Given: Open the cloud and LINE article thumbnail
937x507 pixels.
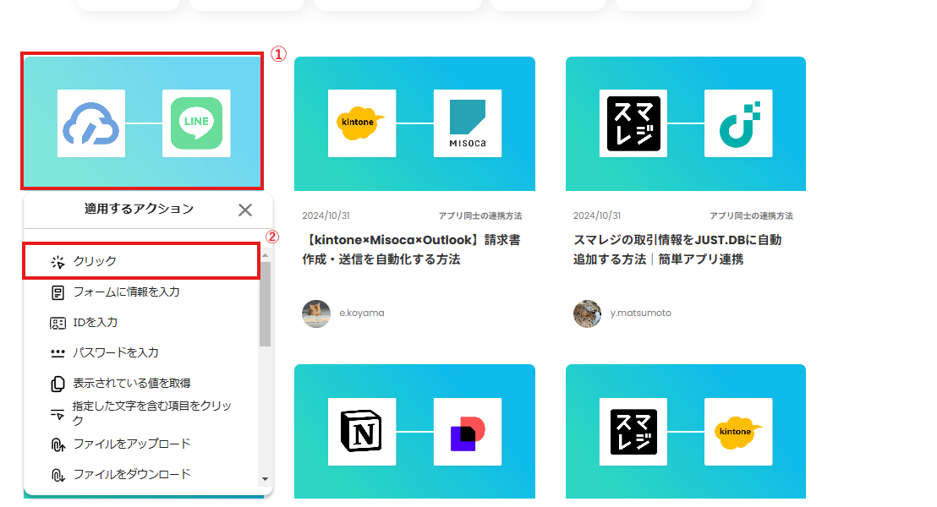Looking at the screenshot, I should [x=142, y=121].
